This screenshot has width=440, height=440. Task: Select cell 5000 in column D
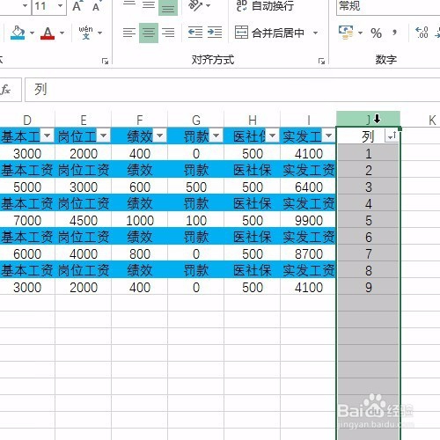(27, 187)
